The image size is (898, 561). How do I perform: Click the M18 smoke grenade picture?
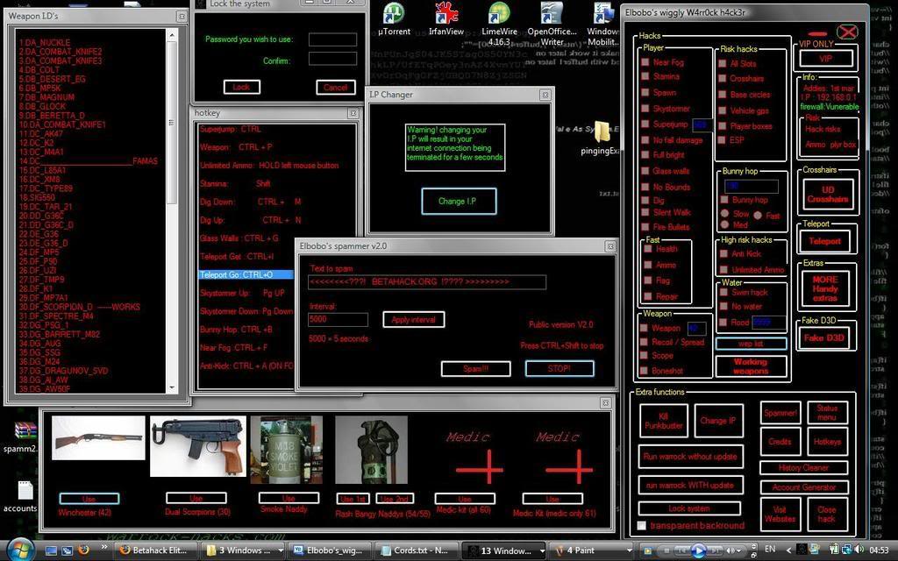point(287,450)
